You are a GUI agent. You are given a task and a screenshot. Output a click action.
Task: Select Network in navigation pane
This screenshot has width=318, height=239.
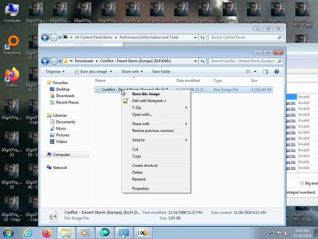point(60,168)
